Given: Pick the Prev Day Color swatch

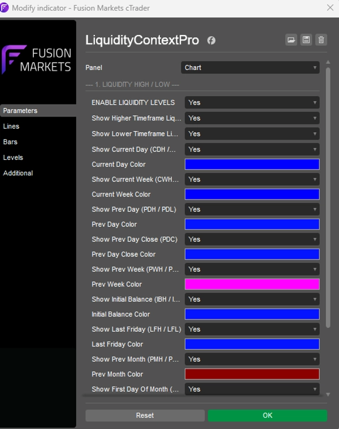Looking at the screenshot, I should [252, 224].
